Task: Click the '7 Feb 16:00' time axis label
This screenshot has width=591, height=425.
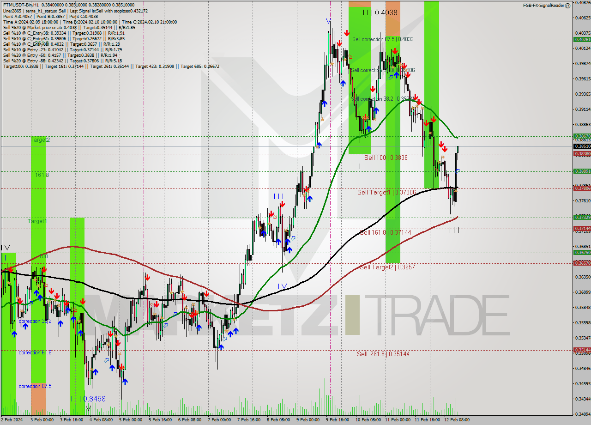Action: click(249, 420)
